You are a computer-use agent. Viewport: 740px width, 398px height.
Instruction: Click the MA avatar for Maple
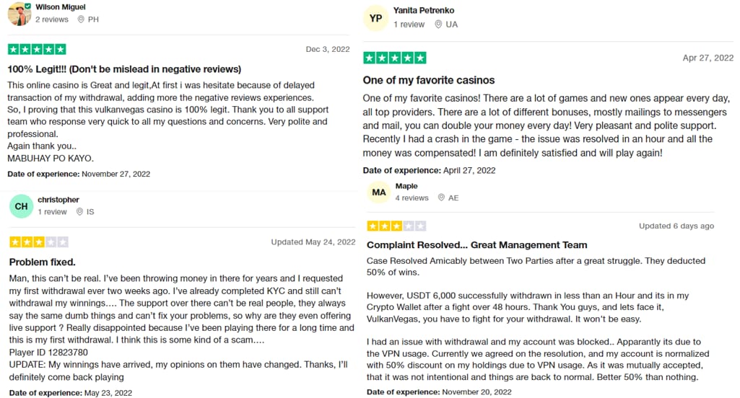coord(379,193)
